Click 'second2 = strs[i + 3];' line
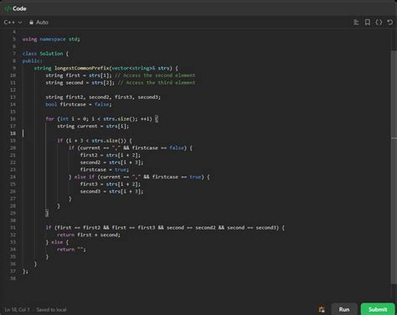The height and width of the screenshot is (315, 397). click(111, 163)
